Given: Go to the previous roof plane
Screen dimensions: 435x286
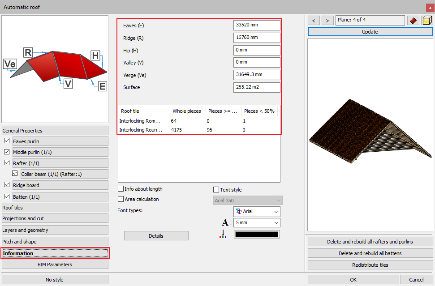Looking at the screenshot, I should coord(314,21).
